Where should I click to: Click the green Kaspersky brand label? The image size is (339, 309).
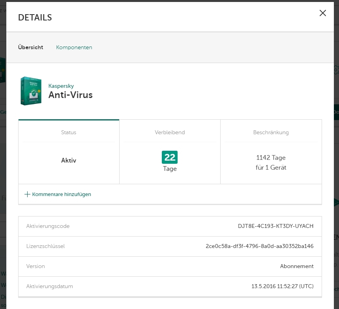click(x=61, y=86)
